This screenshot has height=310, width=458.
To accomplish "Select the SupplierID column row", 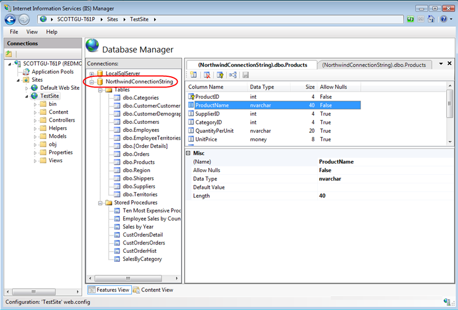I will point(274,114).
